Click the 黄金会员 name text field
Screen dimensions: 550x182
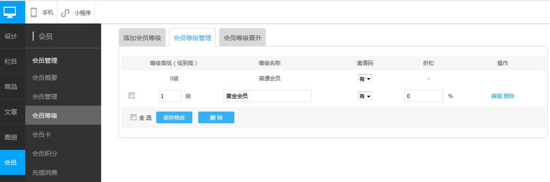[x=267, y=96]
